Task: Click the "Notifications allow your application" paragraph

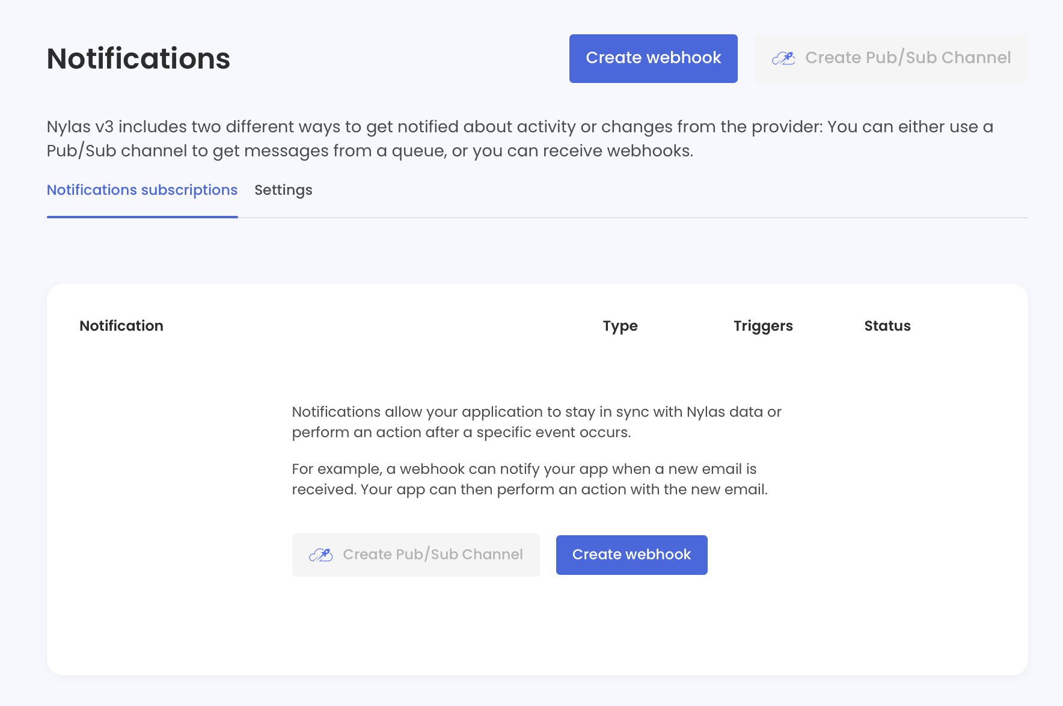Action: (536, 422)
